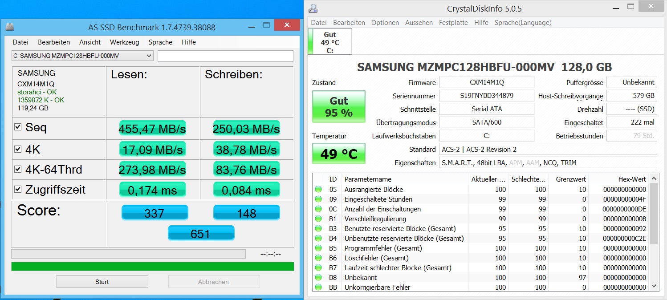Click the Hex-Wert column header

click(x=619, y=179)
